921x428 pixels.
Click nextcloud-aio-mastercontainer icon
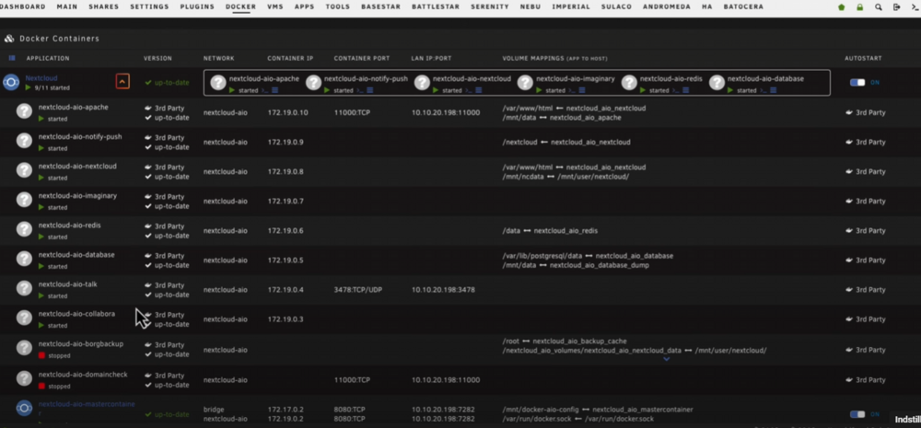(24, 408)
